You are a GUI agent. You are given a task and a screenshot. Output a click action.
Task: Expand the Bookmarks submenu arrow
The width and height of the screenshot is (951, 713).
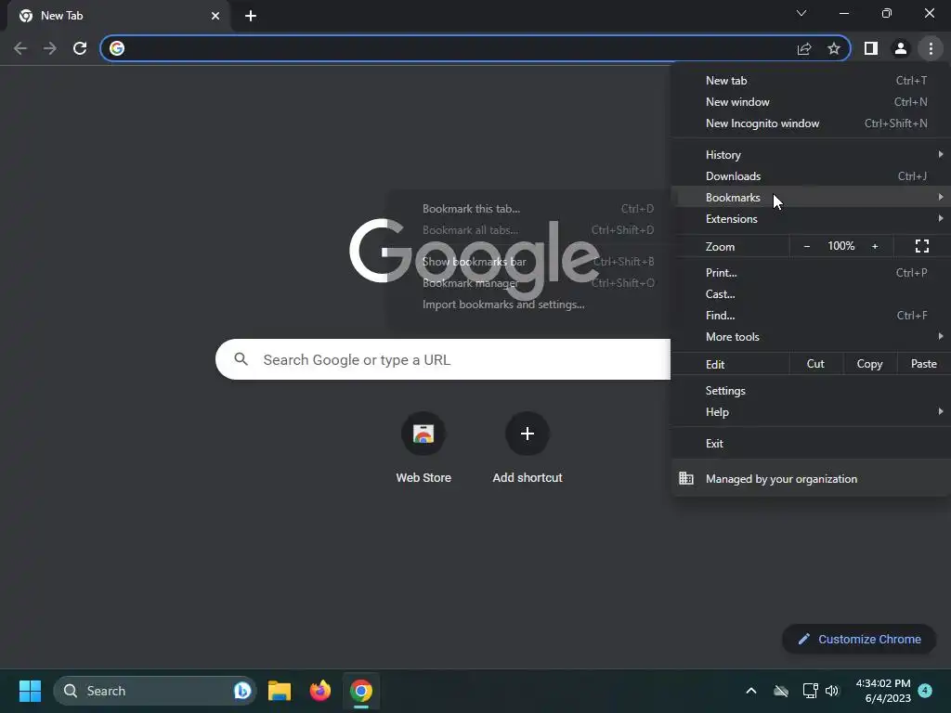click(941, 197)
